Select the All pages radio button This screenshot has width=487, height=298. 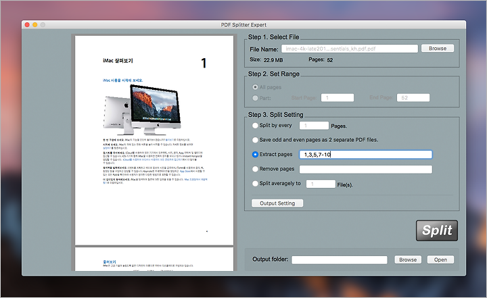(255, 87)
